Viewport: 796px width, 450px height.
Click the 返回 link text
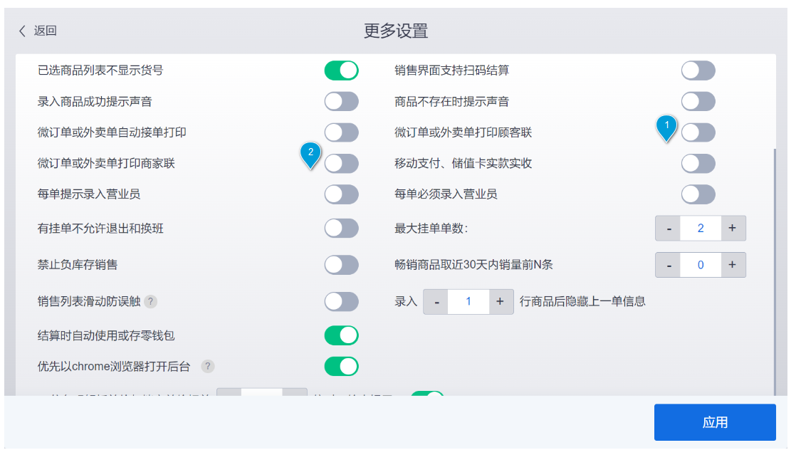pyautogui.click(x=45, y=31)
